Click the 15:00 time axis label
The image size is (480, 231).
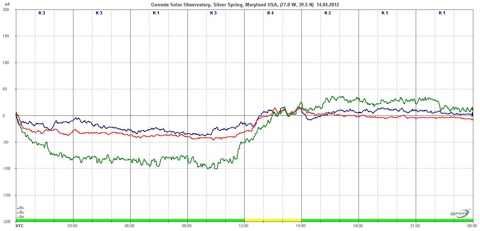(301, 226)
